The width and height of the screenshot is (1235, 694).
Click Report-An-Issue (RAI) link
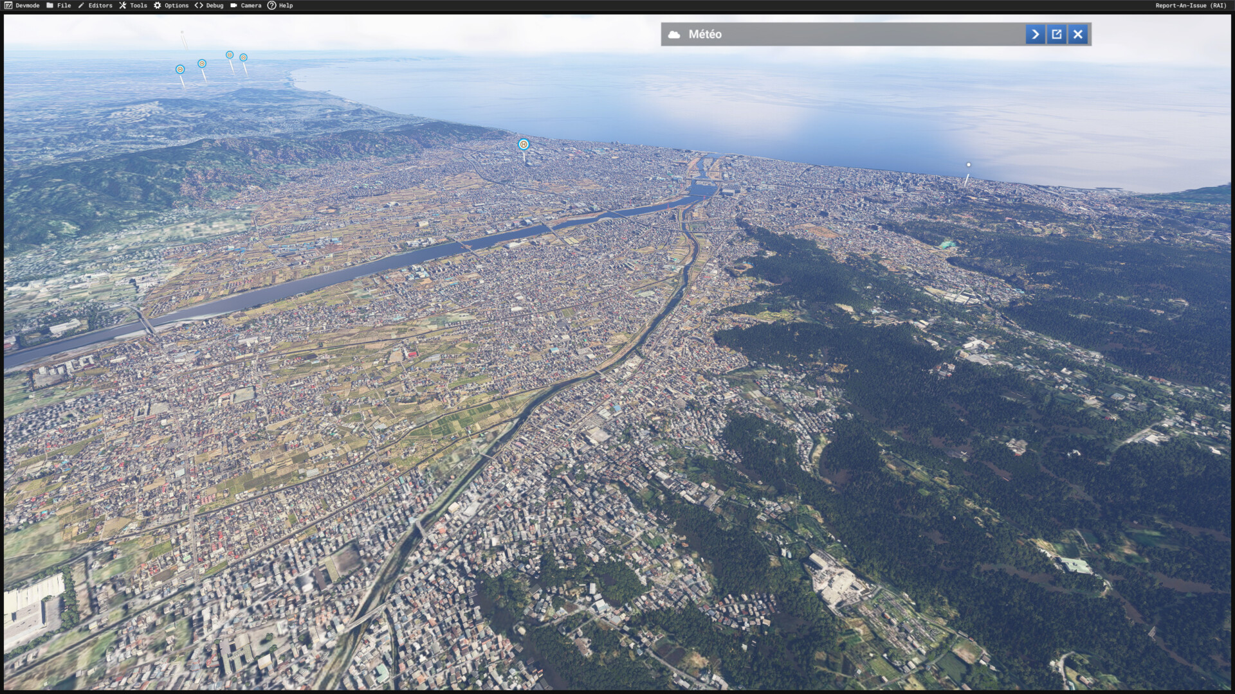[x=1191, y=5]
